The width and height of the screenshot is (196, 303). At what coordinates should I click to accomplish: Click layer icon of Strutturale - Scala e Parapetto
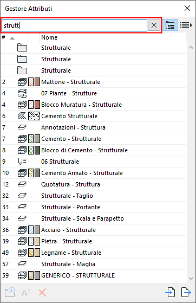pos(22,218)
